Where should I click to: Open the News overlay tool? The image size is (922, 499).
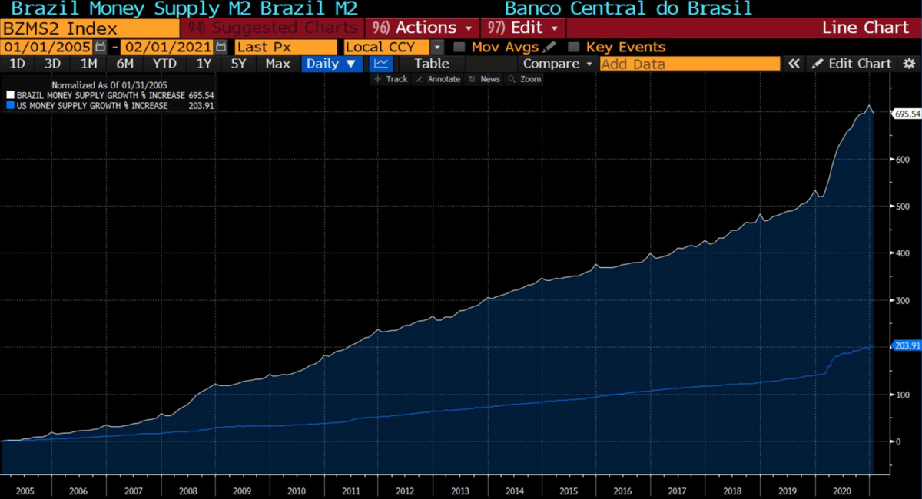pyautogui.click(x=484, y=79)
